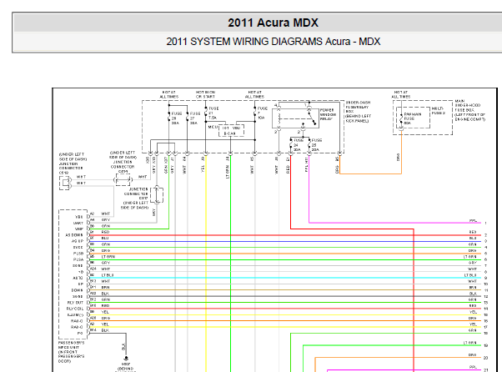Click the "2011 Acura MDX" title heading
The width and height of the screenshot is (502, 372).
pyautogui.click(x=273, y=23)
